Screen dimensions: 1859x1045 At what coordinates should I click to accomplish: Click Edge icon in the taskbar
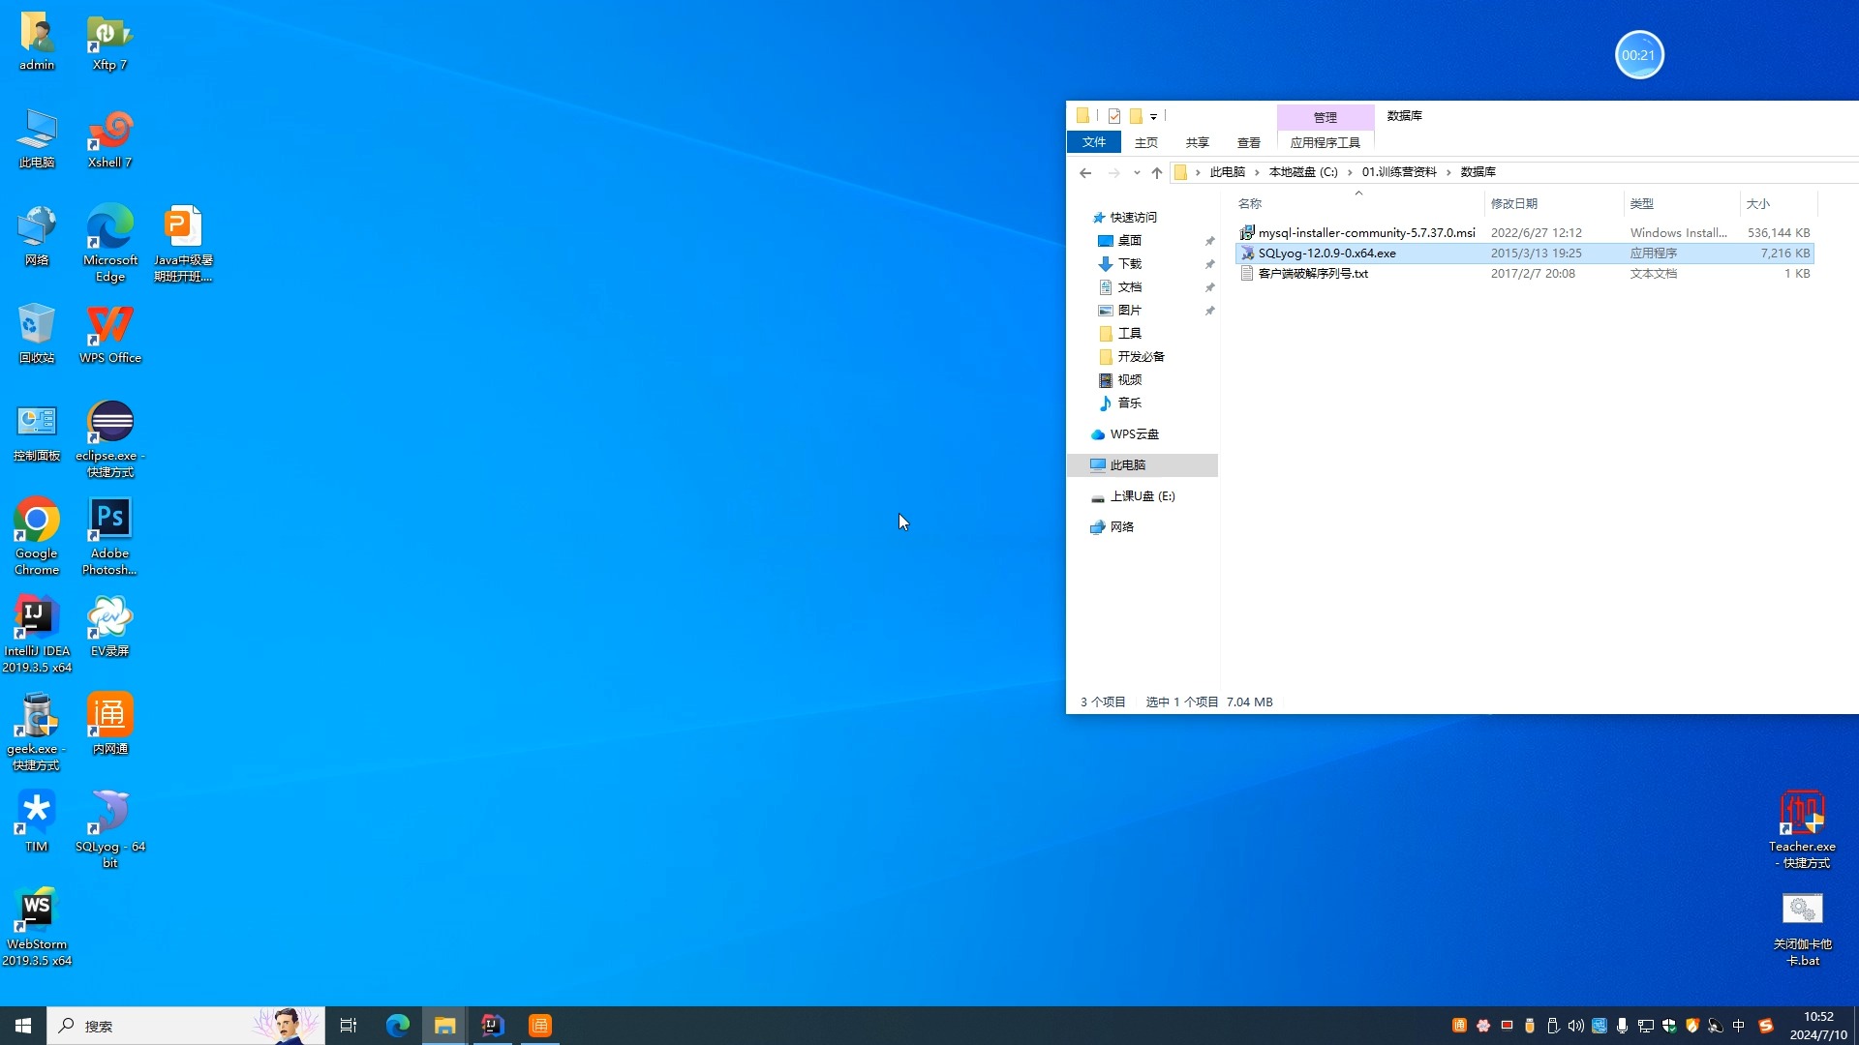(397, 1026)
